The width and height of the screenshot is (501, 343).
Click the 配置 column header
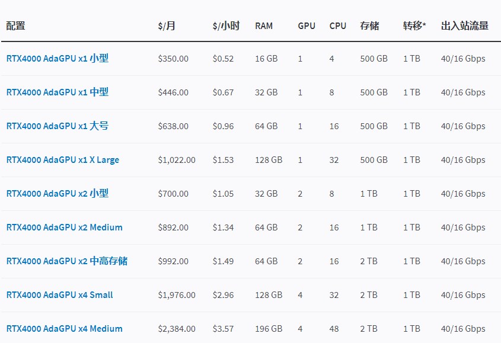click(x=15, y=26)
